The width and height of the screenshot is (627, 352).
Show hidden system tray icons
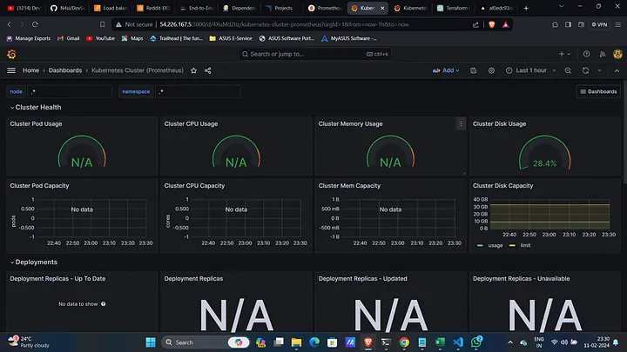point(510,342)
